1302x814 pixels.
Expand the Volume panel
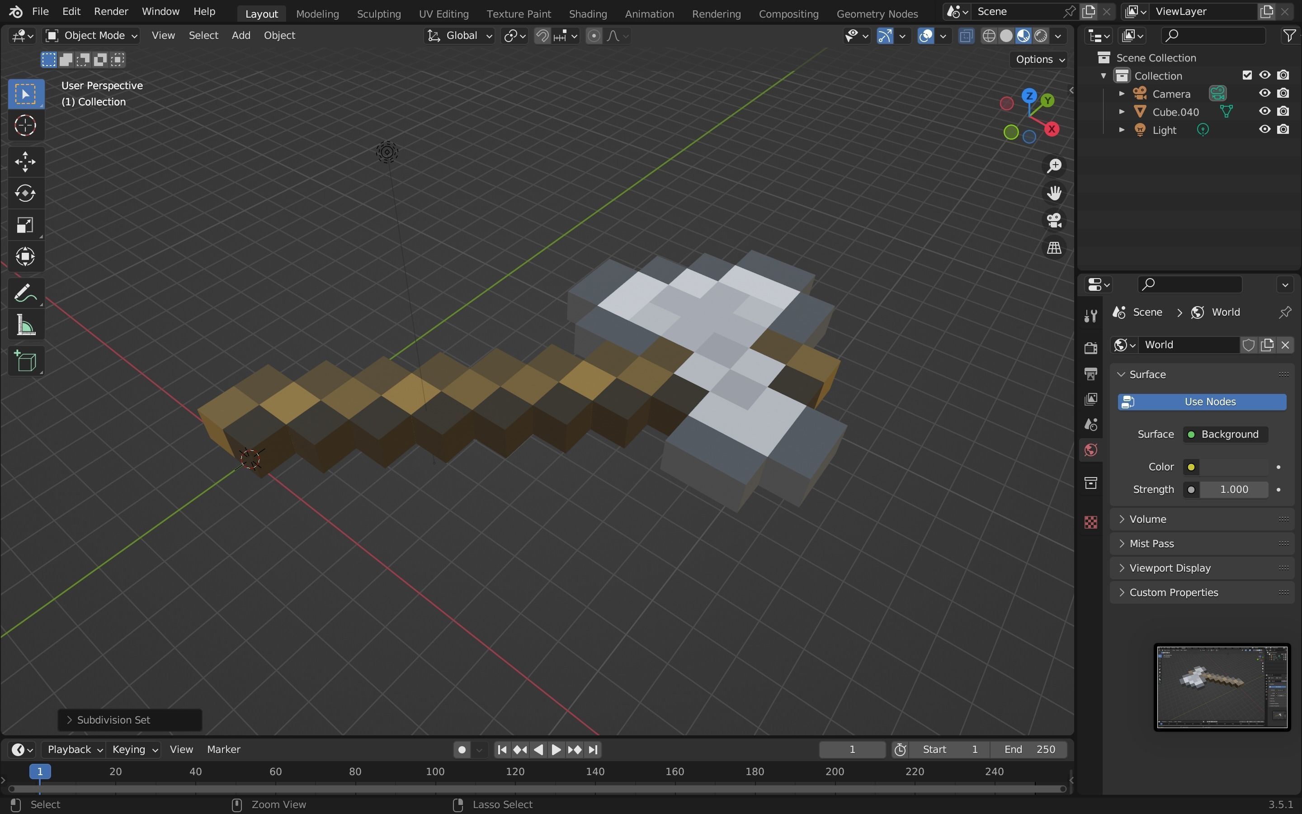click(x=1201, y=519)
